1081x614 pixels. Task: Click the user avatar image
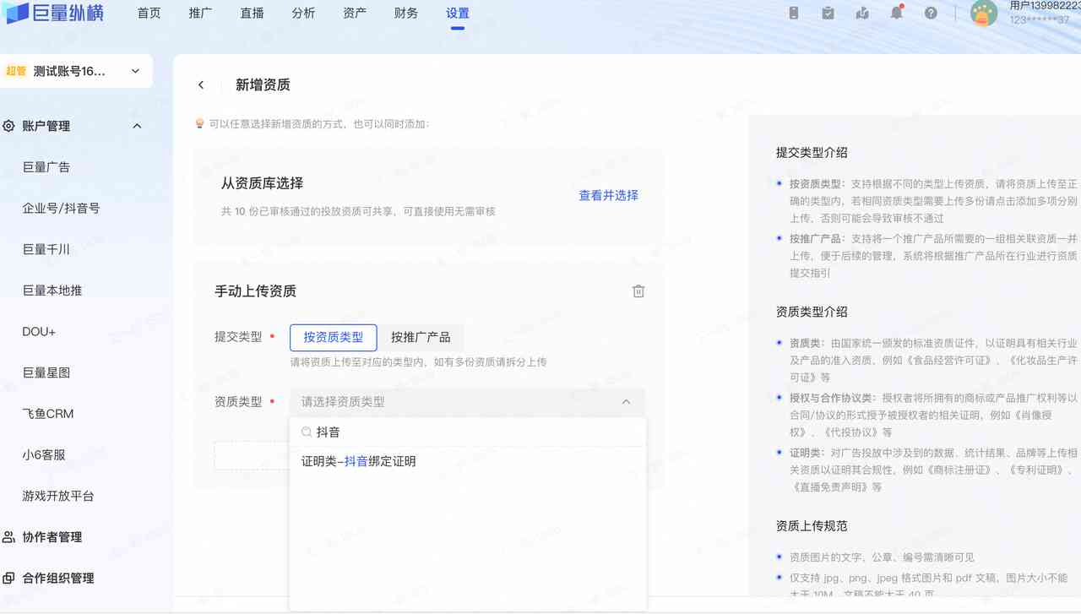[984, 13]
